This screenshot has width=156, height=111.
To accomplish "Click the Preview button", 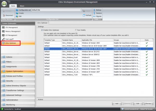I will coord(148,103).
